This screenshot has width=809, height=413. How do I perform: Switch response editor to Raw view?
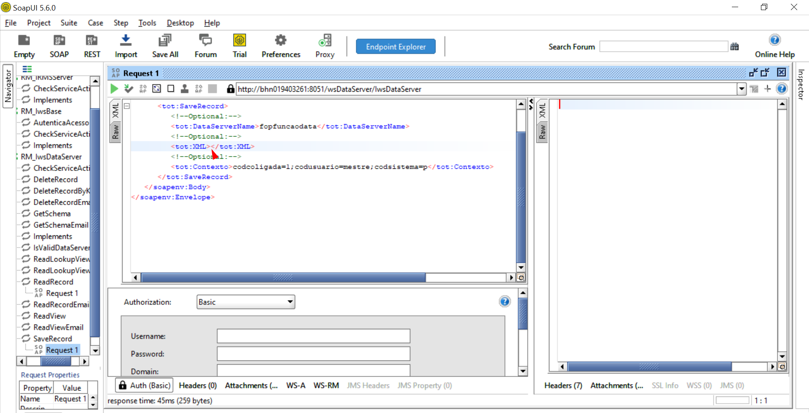pos(542,132)
